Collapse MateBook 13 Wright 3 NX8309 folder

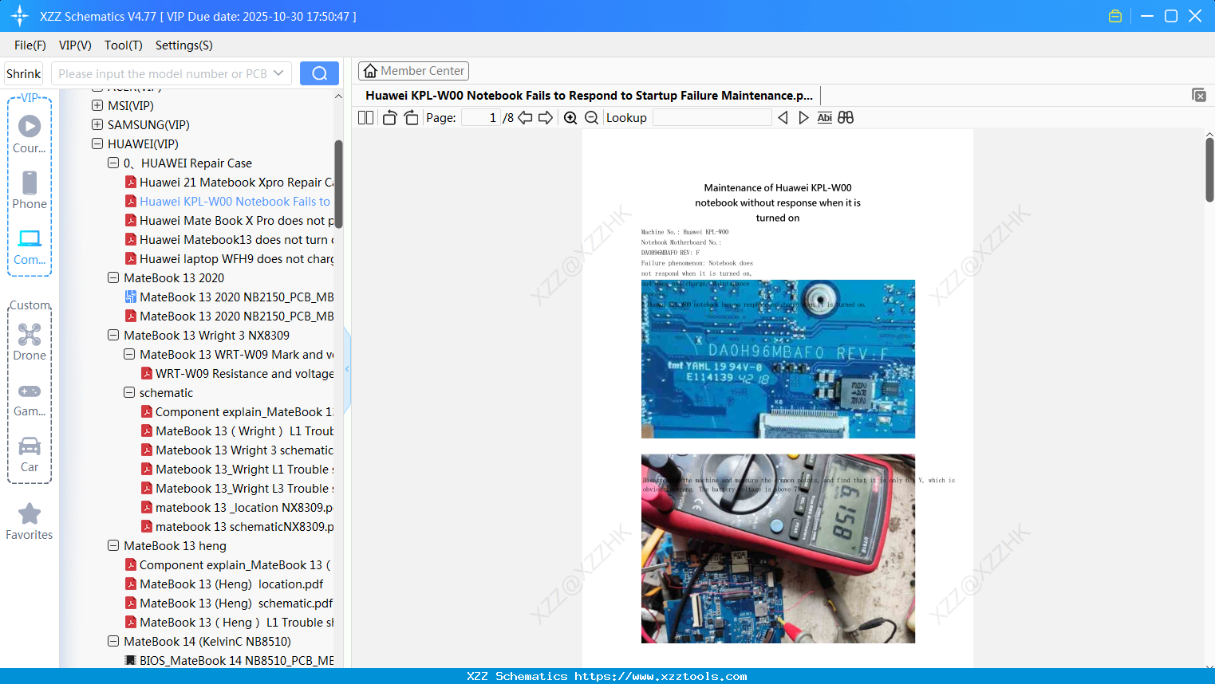coord(113,335)
